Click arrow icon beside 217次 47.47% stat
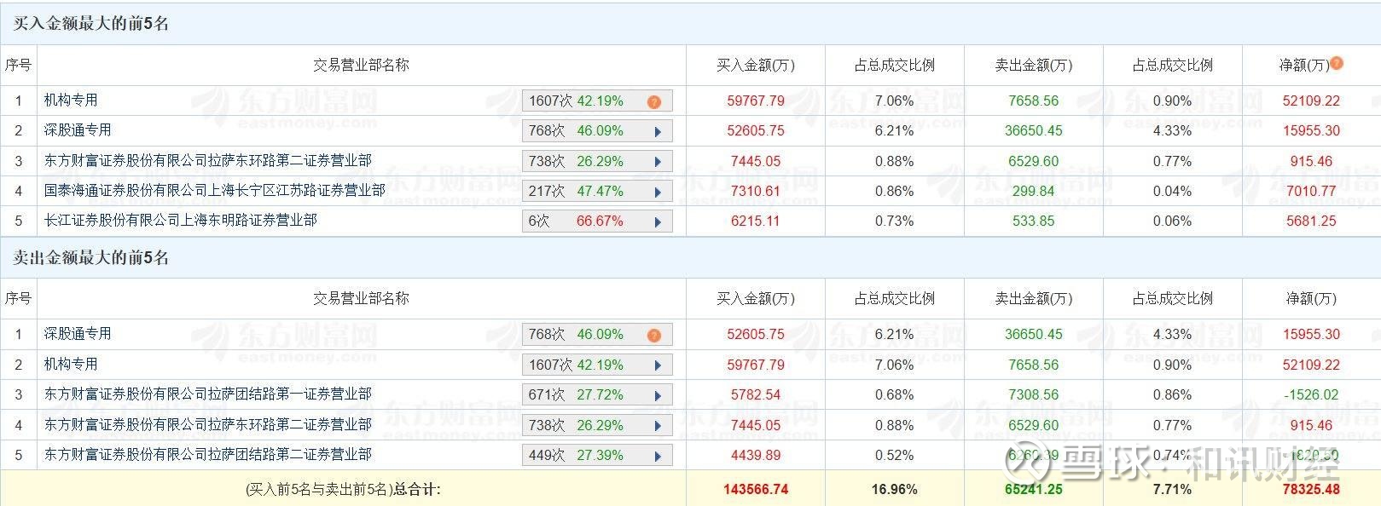 click(658, 193)
